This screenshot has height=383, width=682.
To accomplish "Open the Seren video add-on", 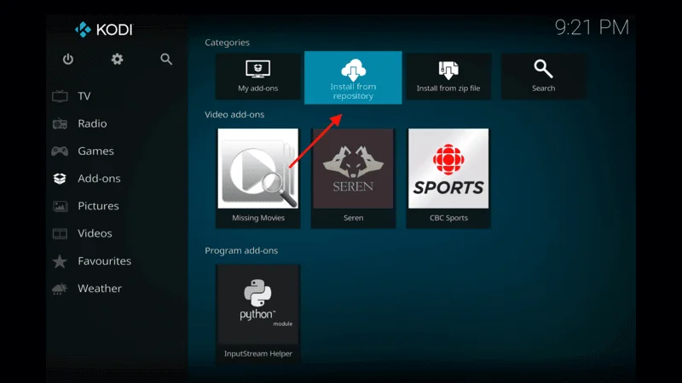I will tap(353, 178).
